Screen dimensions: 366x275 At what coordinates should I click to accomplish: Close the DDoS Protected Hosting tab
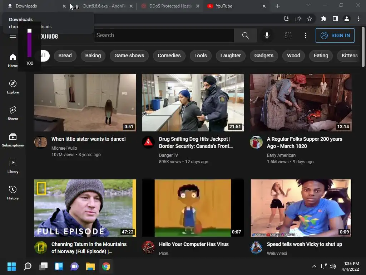(198, 6)
